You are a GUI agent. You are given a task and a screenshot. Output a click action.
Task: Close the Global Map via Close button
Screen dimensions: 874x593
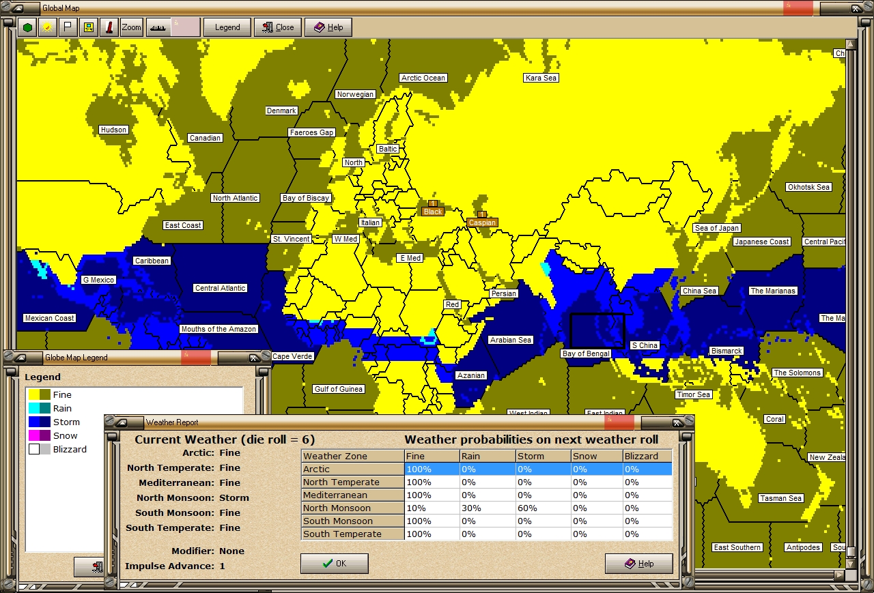278,27
